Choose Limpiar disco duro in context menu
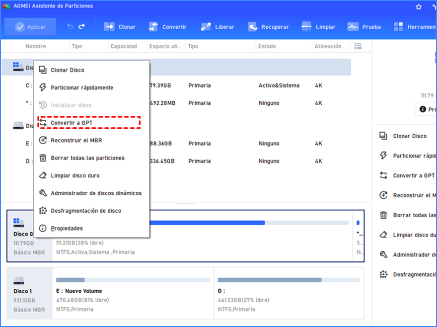 click(x=91, y=175)
